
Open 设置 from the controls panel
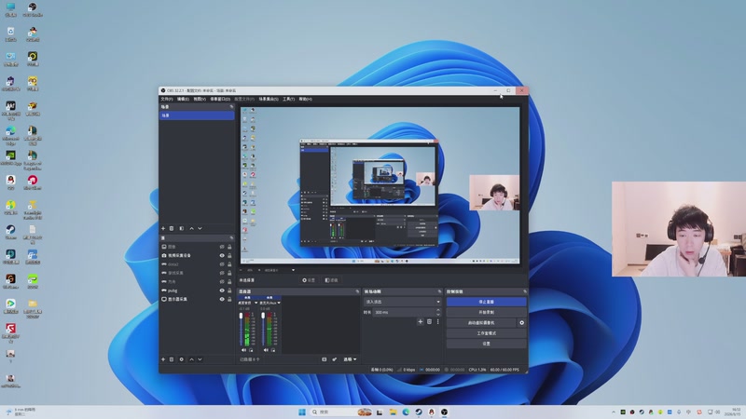tap(486, 344)
